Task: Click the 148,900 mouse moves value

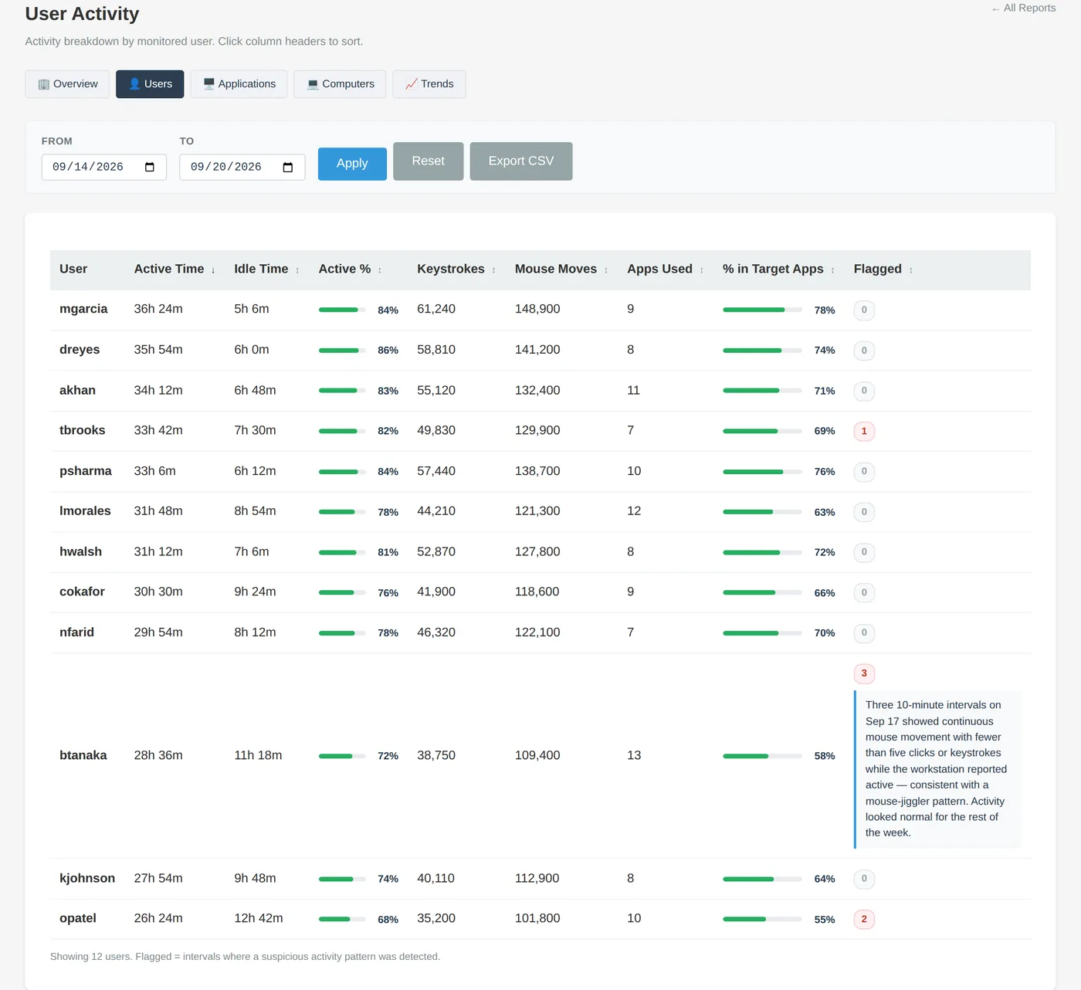Action: [x=537, y=309]
